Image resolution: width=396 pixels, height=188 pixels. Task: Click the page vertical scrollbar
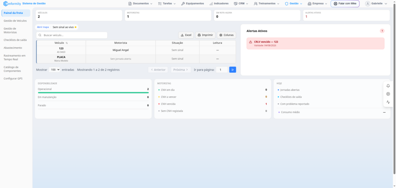click(394, 89)
